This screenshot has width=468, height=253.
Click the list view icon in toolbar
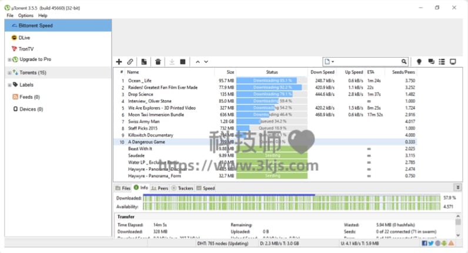tap(442, 62)
